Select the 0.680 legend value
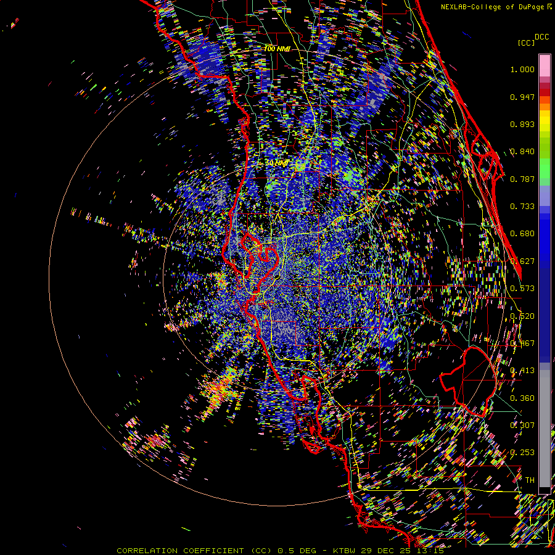 point(522,234)
